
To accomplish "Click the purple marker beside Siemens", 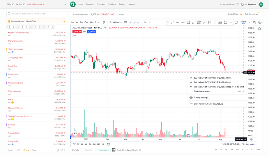I will pyautogui.click(x=7, y=125).
